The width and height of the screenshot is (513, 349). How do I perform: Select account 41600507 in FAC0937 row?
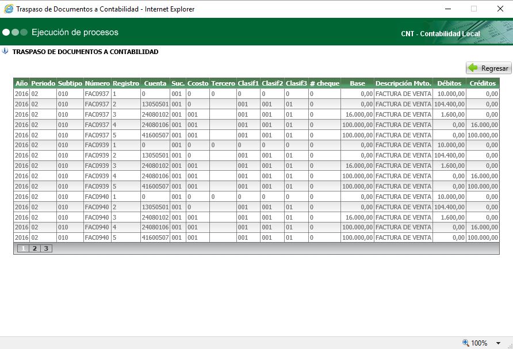click(x=155, y=135)
